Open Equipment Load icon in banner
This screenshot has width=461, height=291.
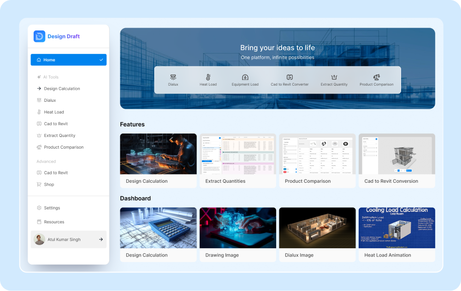pyautogui.click(x=245, y=77)
